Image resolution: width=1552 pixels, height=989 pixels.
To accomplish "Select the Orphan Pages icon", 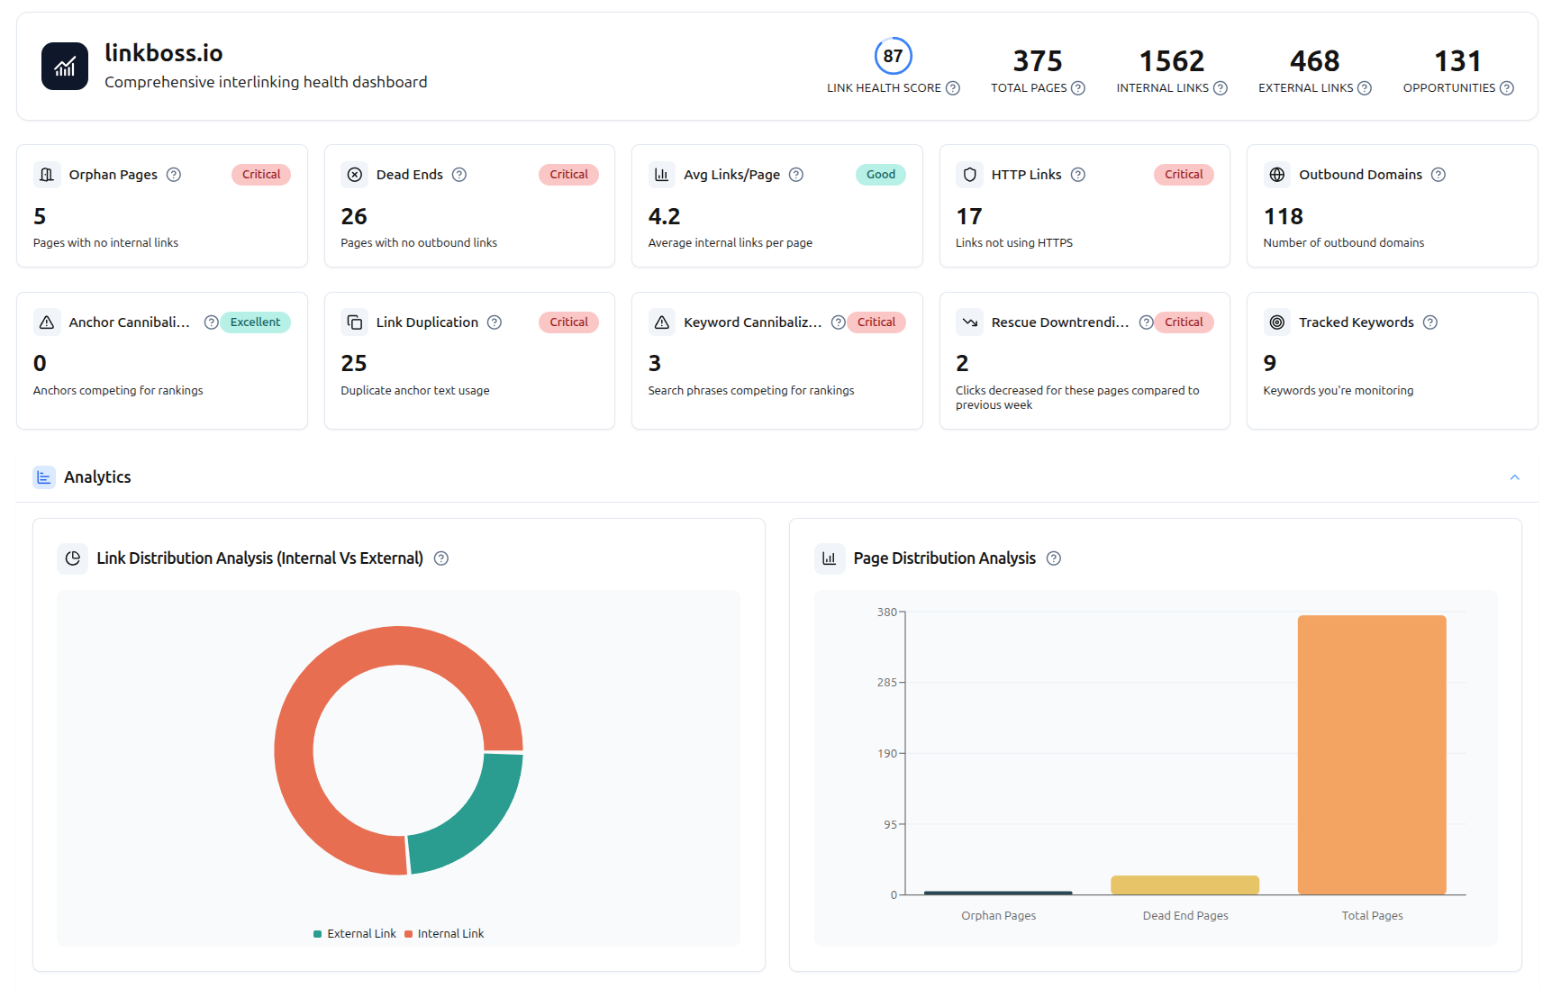I will coord(46,174).
